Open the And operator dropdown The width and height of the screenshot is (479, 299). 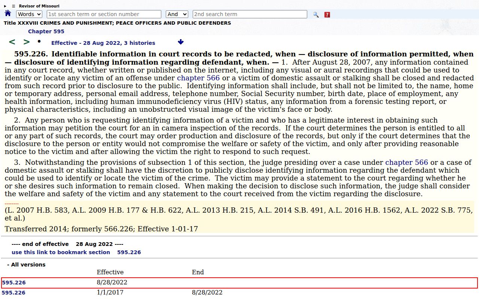pyautogui.click(x=177, y=14)
